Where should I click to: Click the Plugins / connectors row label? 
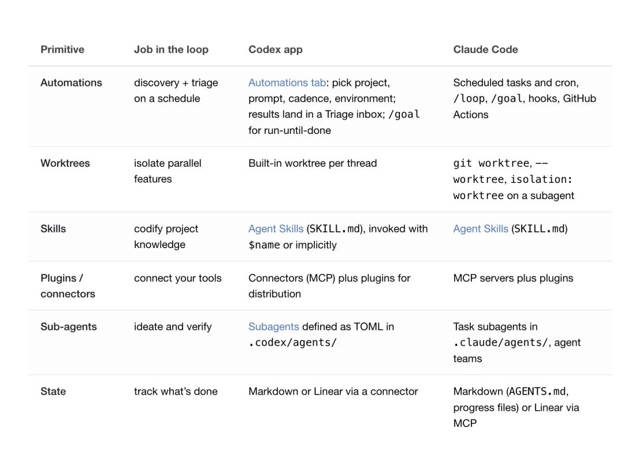(68, 286)
